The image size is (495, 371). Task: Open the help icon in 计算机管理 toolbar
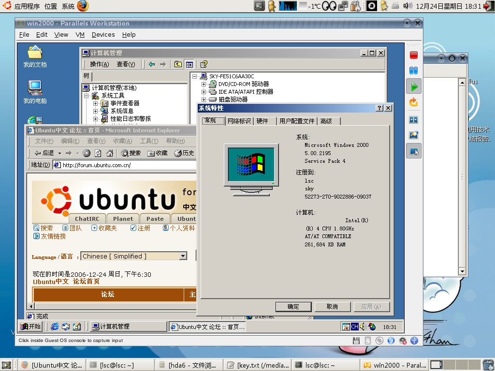click(204, 64)
